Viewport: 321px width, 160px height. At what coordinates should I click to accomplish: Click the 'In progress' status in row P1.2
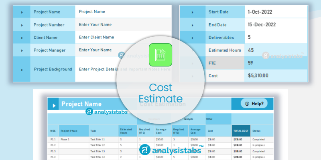(x=262, y=145)
